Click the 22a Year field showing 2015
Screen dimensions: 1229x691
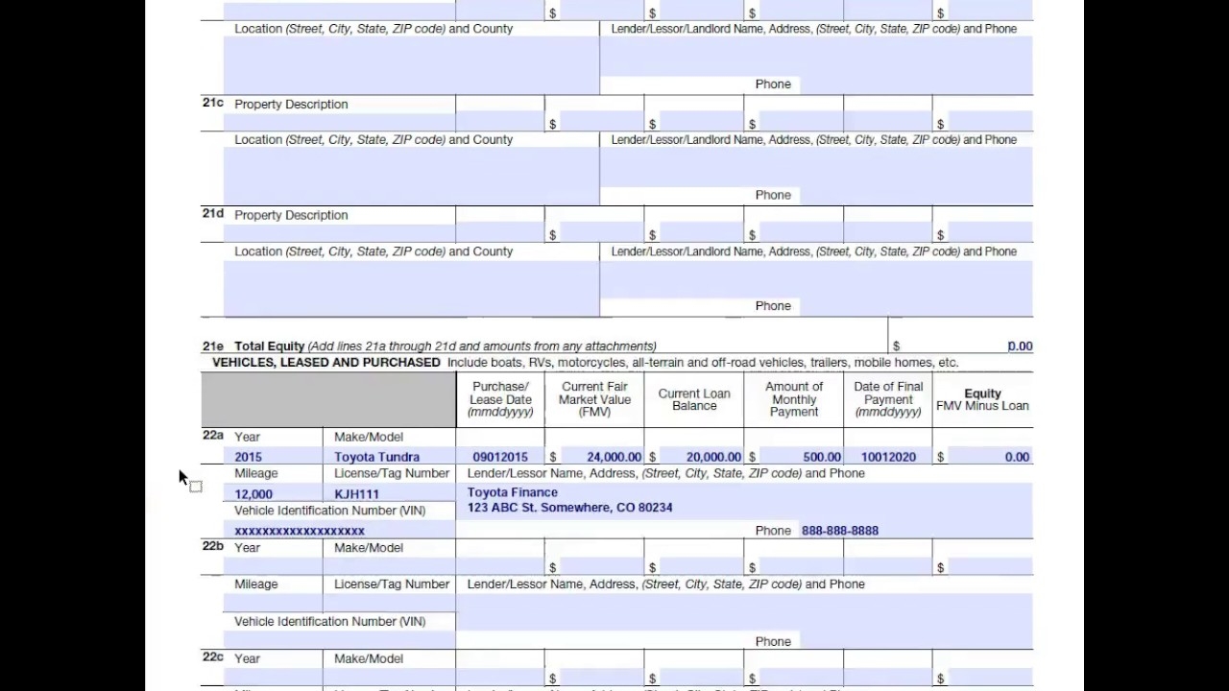[273, 457]
